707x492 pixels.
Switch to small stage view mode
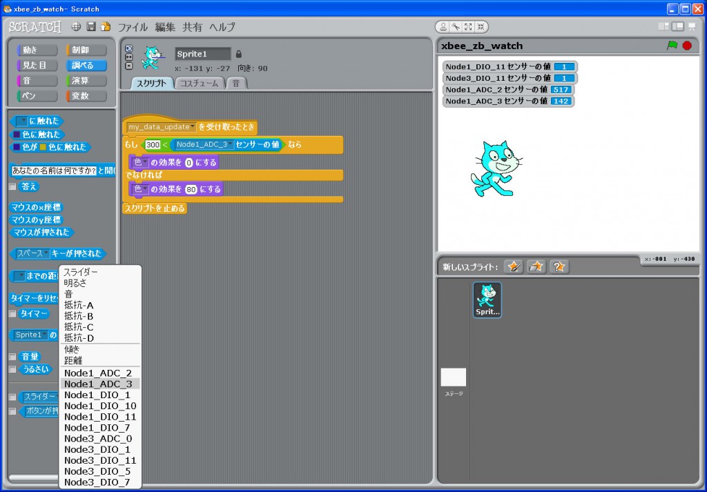click(x=664, y=27)
